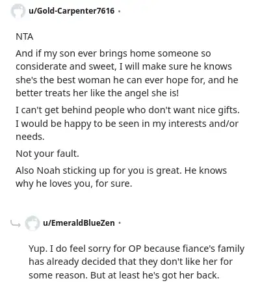Click the line ending 'he's got her back.'
Screen dimensions: 260x298
pos(124,275)
